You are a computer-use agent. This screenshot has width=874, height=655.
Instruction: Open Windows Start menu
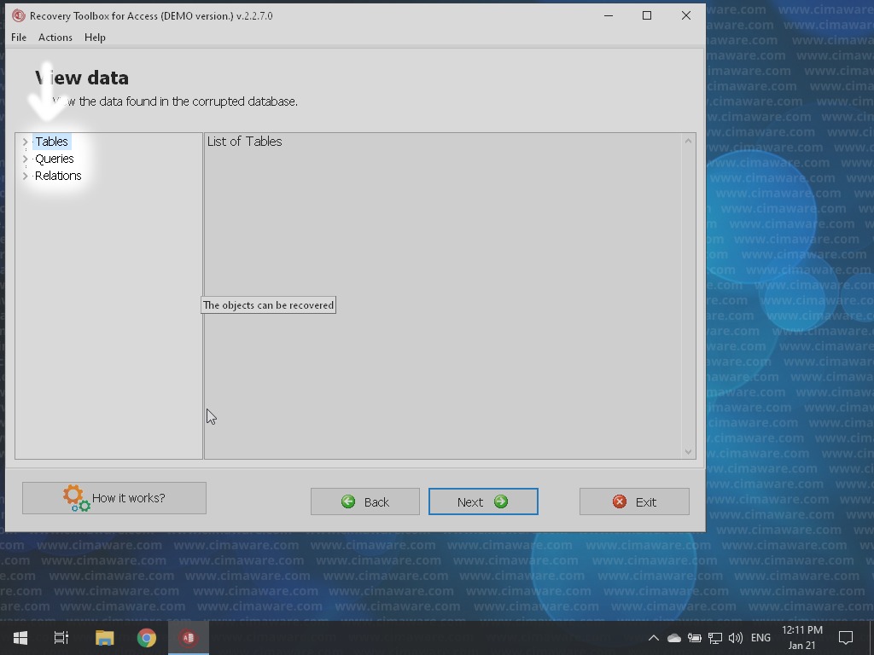(x=20, y=638)
